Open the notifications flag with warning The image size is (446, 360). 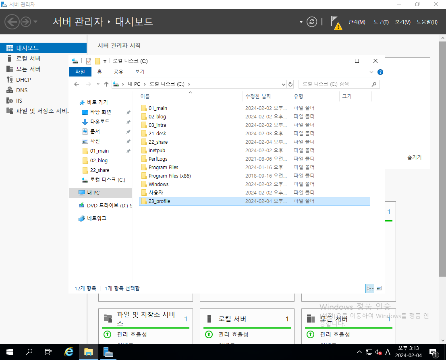click(336, 23)
